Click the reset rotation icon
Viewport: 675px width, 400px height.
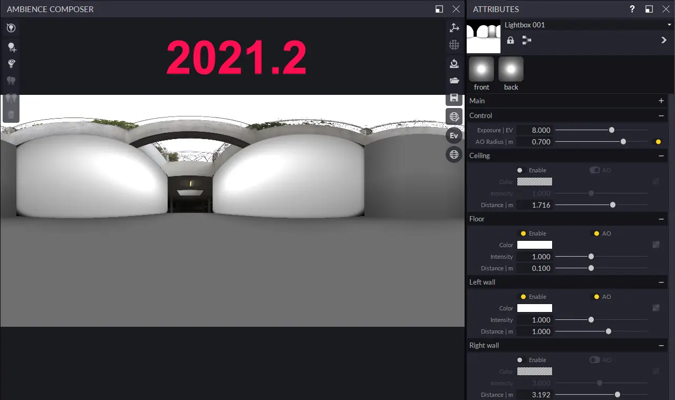[454, 63]
